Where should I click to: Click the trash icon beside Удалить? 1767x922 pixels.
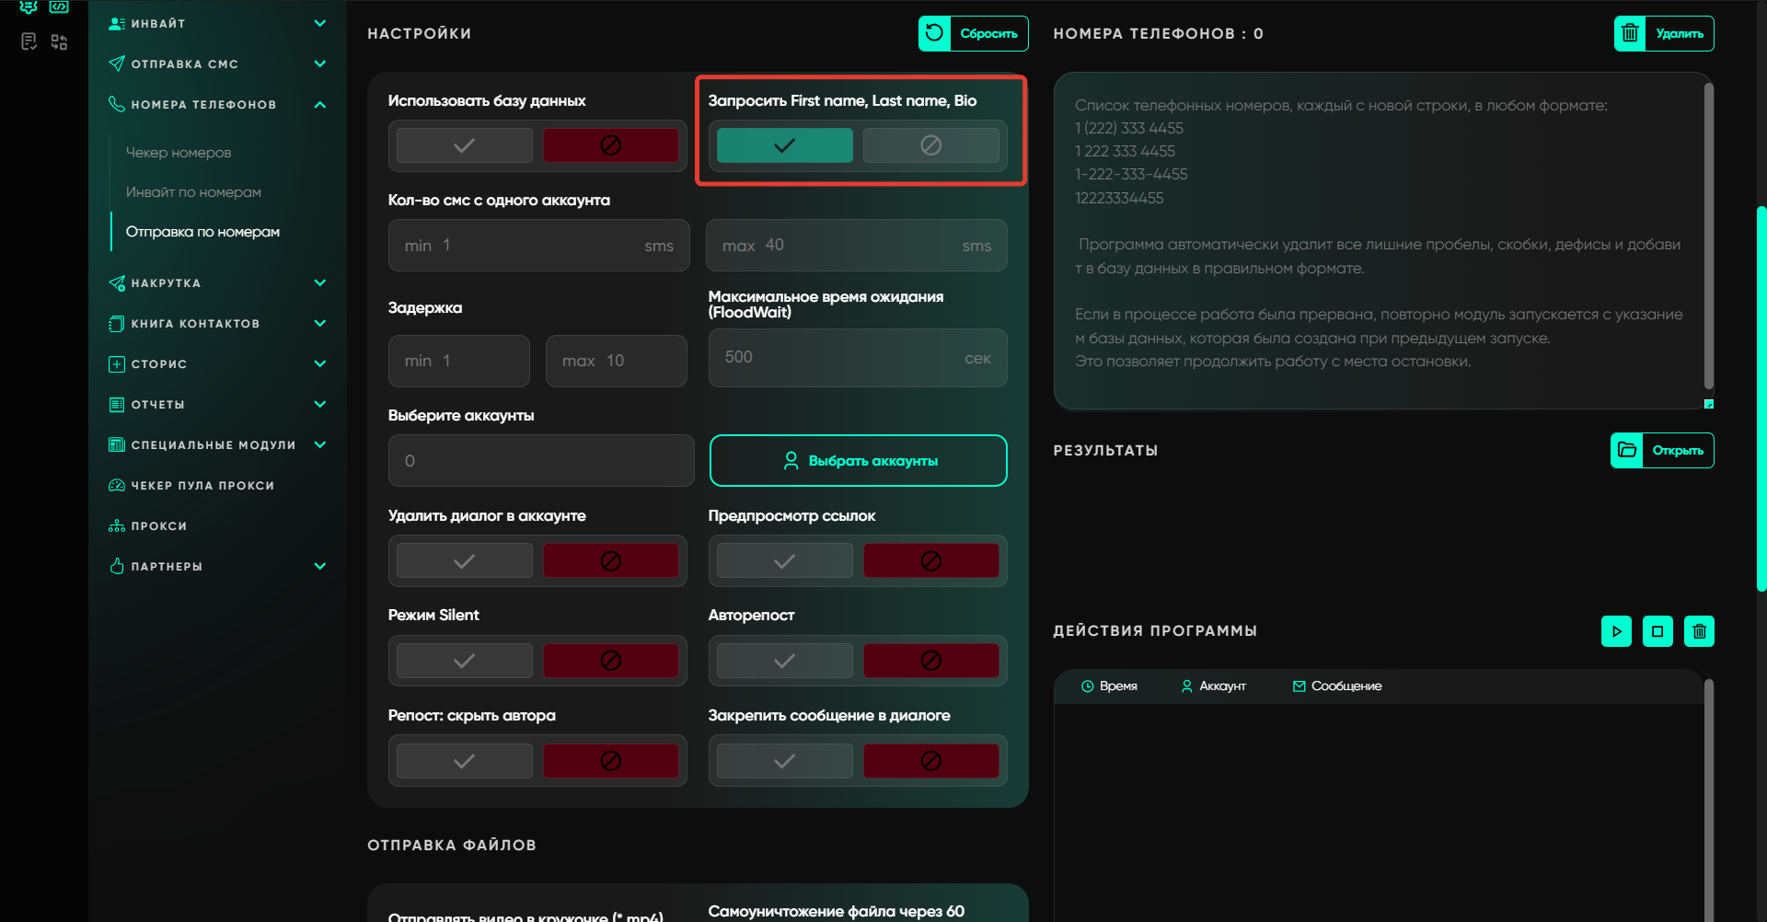pos(1630,34)
